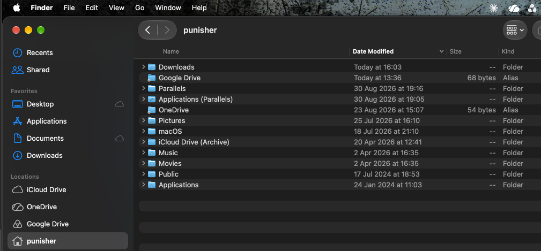Open the Finder menu
This screenshot has width=541, height=251.
pyautogui.click(x=41, y=7)
